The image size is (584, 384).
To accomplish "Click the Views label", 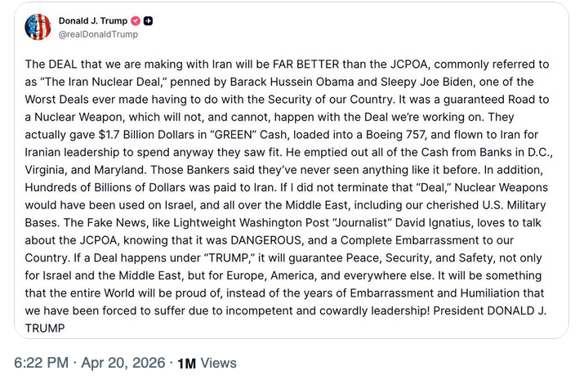I will 218,363.
